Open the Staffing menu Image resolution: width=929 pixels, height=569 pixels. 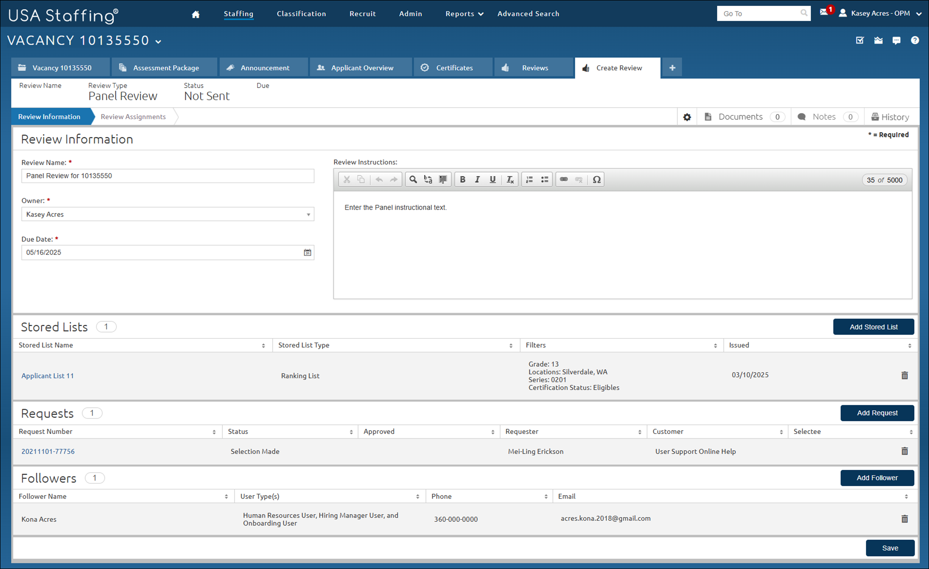click(x=238, y=14)
